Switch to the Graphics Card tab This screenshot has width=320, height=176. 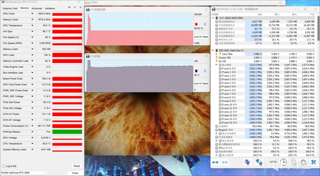(x=10, y=8)
